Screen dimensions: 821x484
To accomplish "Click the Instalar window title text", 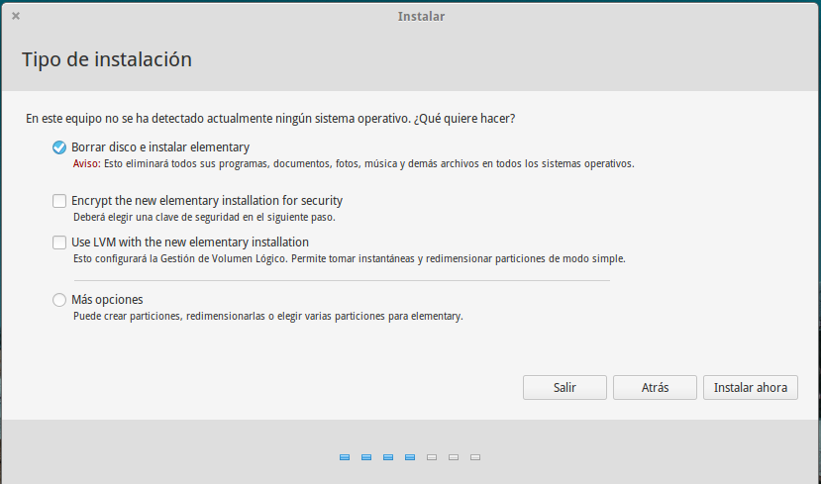I will (x=421, y=16).
